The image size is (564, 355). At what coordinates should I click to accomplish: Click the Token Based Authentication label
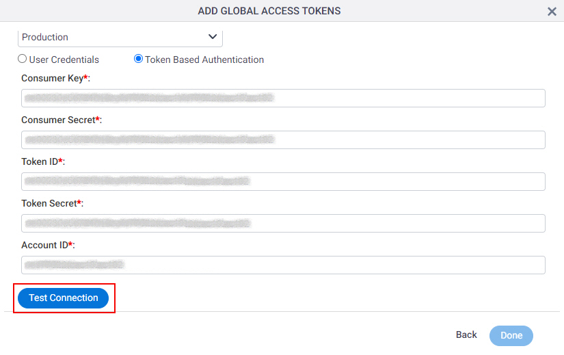tap(204, 60)
